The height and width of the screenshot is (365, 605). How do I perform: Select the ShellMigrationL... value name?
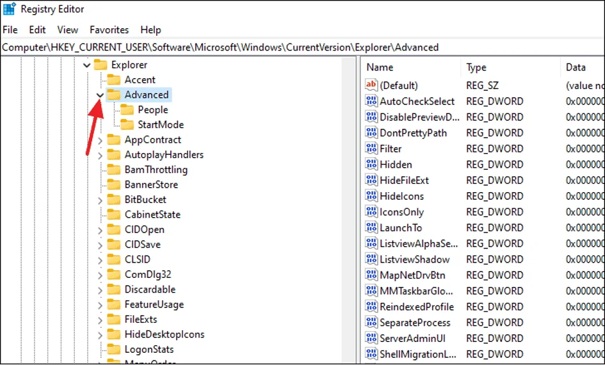tap(418, 354)
